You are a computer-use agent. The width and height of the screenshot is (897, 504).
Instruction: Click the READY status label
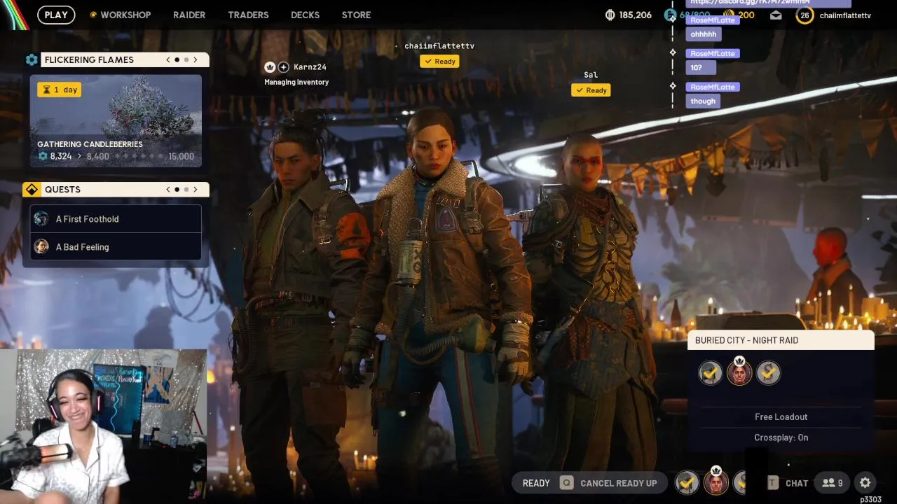[536, 483]
